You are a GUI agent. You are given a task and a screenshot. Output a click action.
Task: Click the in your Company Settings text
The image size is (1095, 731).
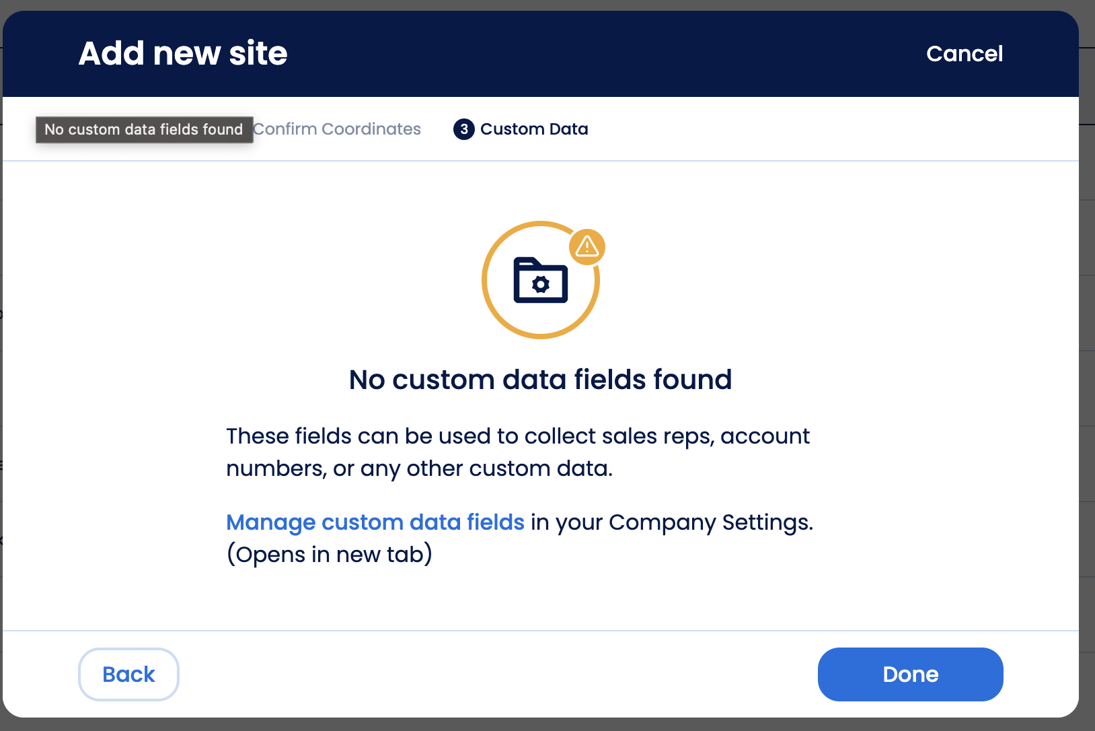point(672,522)
